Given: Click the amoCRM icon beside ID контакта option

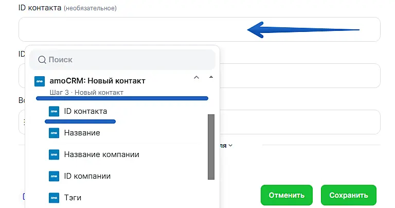Looking at the screenshot, I should (x=53, y=111).
